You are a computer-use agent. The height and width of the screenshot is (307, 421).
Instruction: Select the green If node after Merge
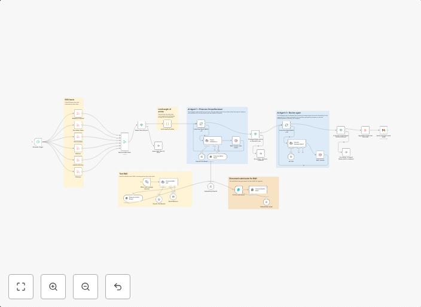pos(142,125)
